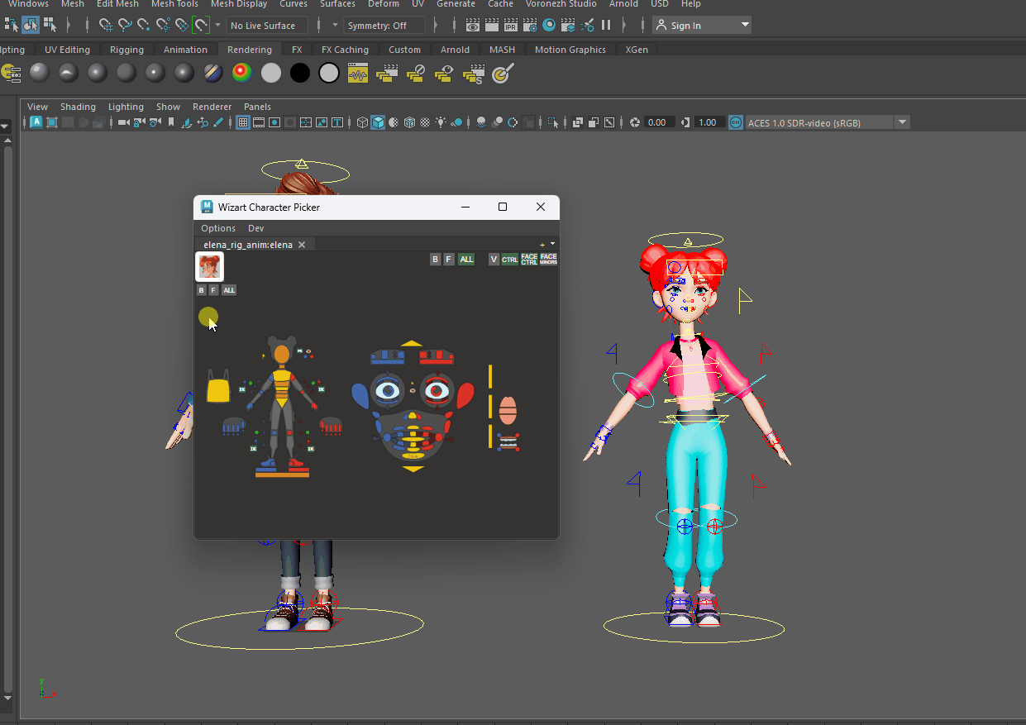This screenshot has height=725, width=1026.
Task: Click the ramp shader shelf icon
Action: click(241, 74)
